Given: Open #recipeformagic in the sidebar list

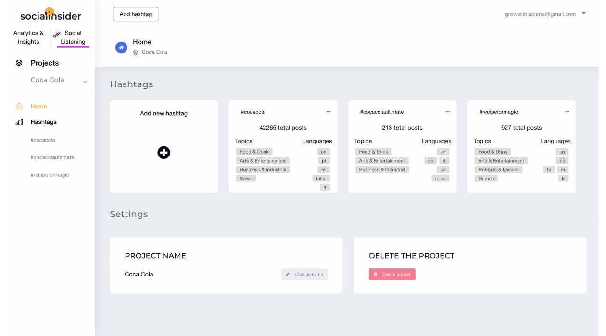Looking at the screenshot, I should [50, 175].
